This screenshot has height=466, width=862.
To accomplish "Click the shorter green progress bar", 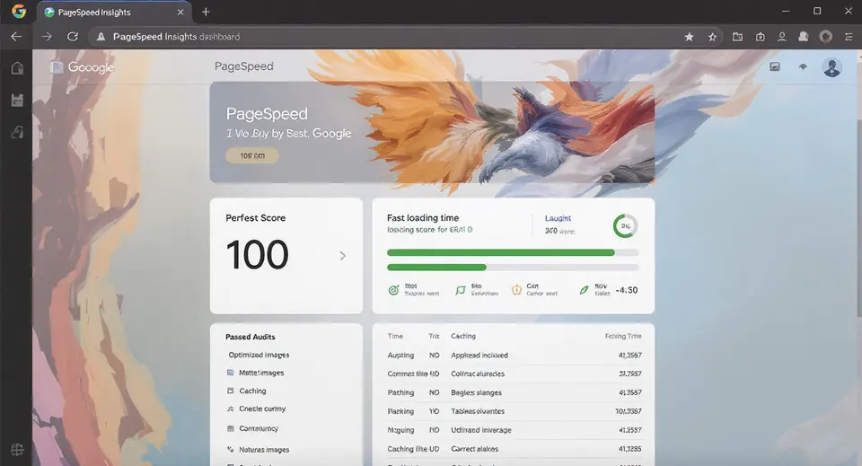I will click(436, 267).
